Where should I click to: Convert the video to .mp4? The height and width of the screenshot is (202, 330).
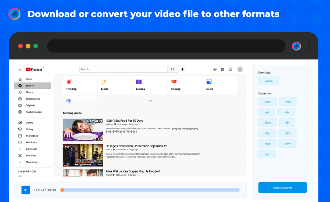pos(267,102)
